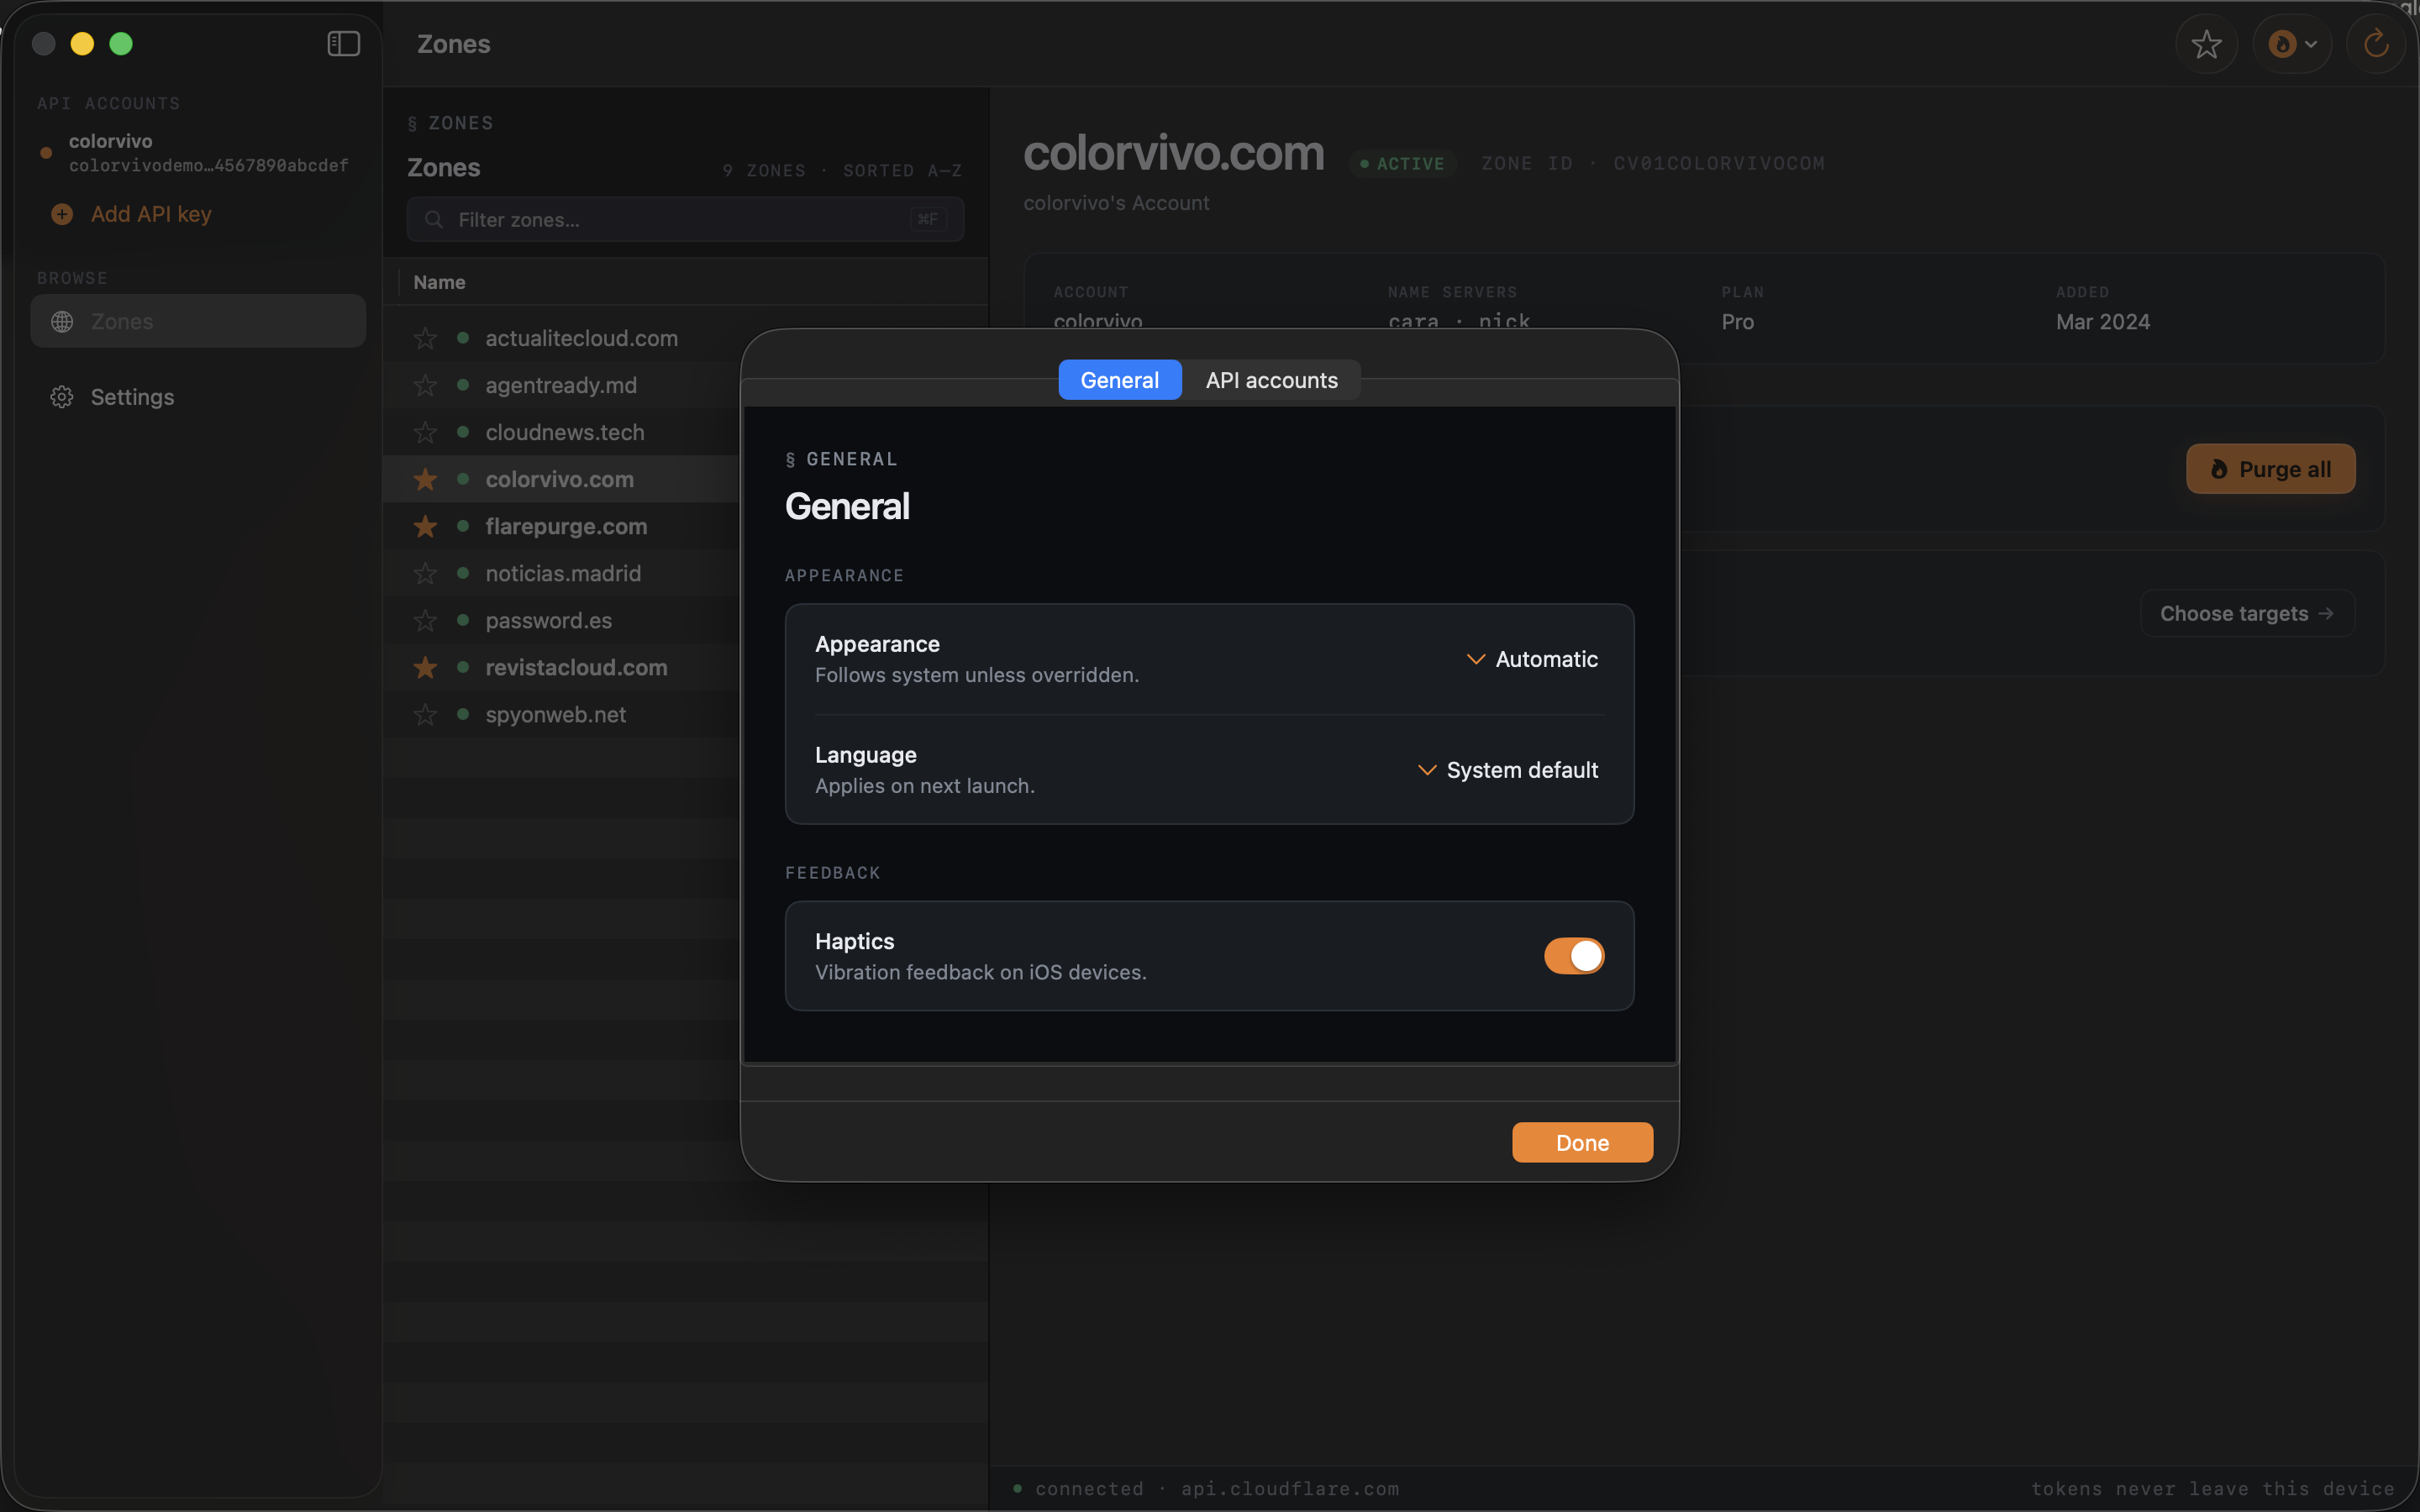Unfavorite colorvivo.com by clicking its star

tap(425, 479)
